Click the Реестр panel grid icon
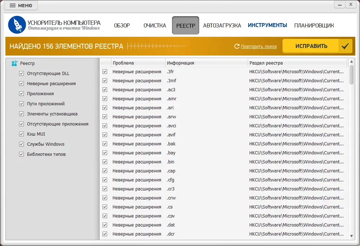The height and width of the screenshot is (246, 360). pos(14,63)
